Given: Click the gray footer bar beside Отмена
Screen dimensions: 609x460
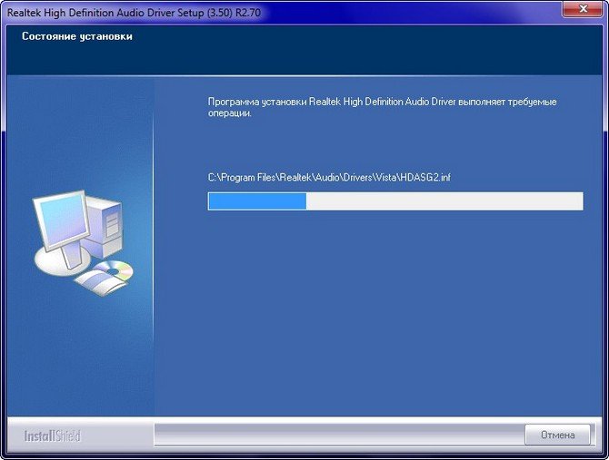Looking at the screenshot, I should pyautogui.click(x=339, y=435).
